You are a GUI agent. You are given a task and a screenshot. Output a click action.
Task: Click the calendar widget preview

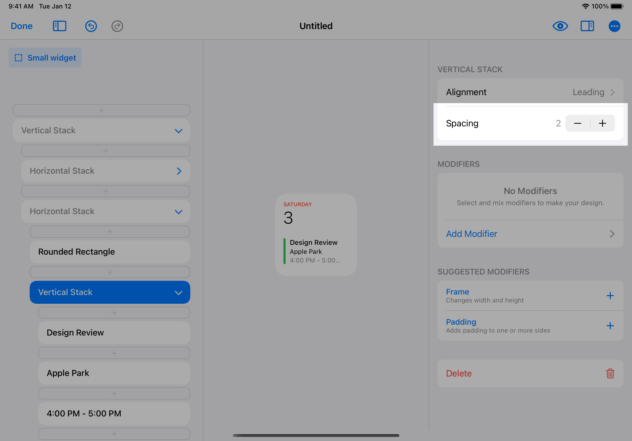[316, 235]
